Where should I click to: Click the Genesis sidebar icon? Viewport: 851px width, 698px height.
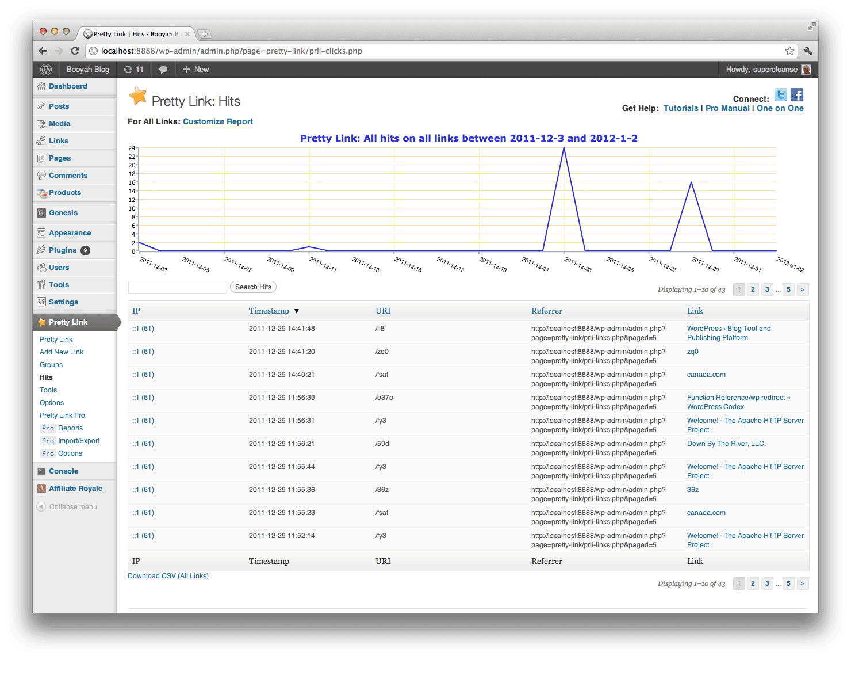click(x=41, y=213)
